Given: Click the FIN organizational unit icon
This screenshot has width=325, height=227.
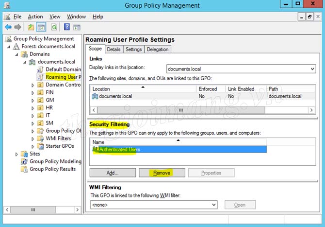Looking at the screenshot, I should 40,92.
